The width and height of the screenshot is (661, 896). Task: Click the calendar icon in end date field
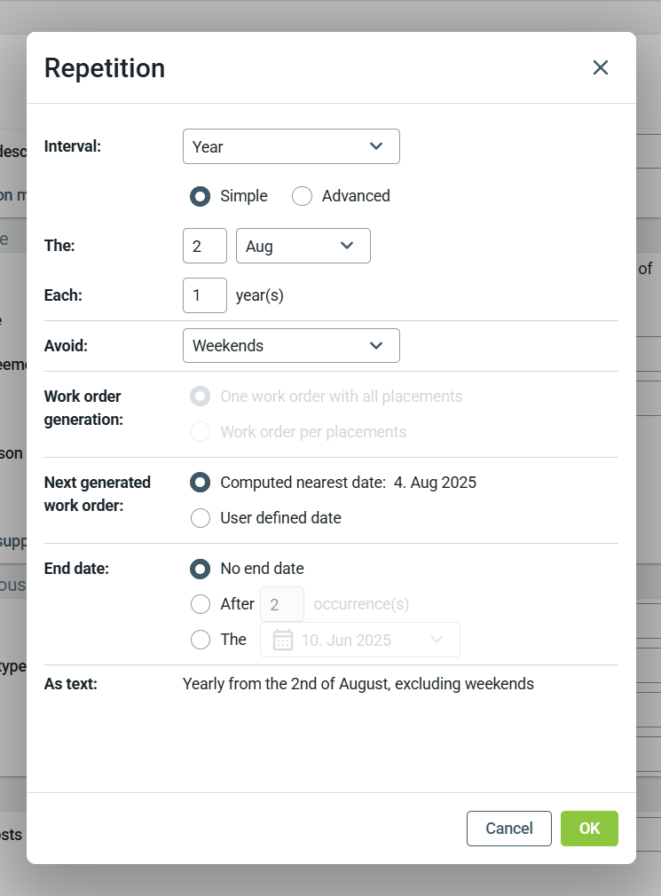[x=283, y=640]
